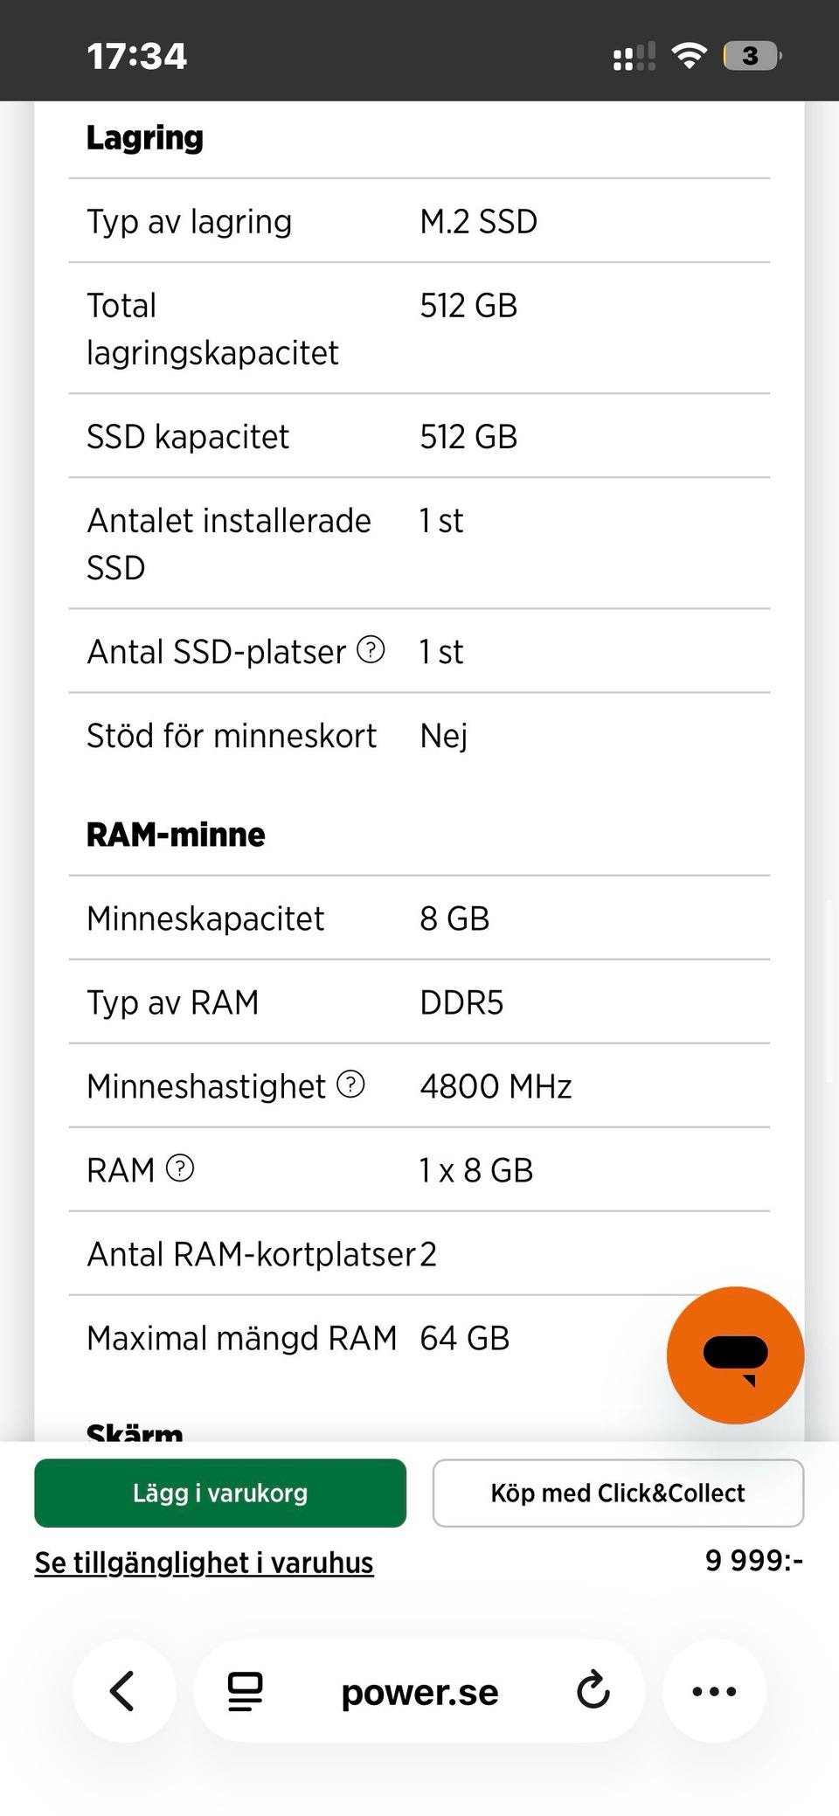Open Se tillgänglighet i varuhus link
Image resolution: width=839 pixels, height=1816 pixels.
204,1563
